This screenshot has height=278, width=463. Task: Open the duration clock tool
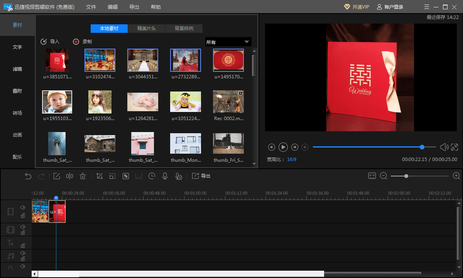click(152, 176)
